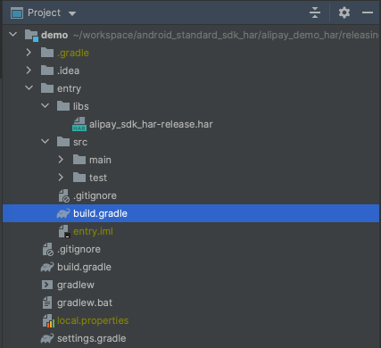Viewport: 381px width, 348px height.
Task: Collapse the libs folder
Action: coord(46,106)
